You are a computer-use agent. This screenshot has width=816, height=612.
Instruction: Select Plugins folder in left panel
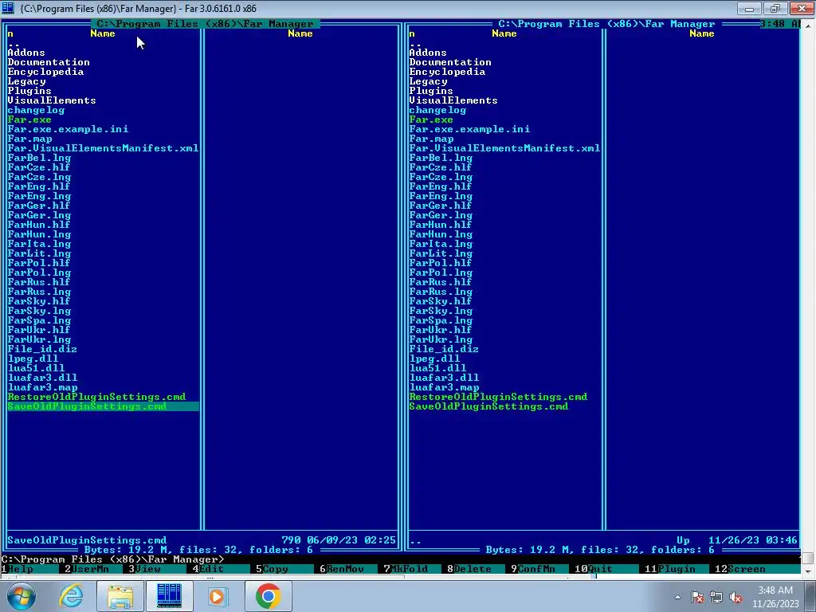point(29,91)
